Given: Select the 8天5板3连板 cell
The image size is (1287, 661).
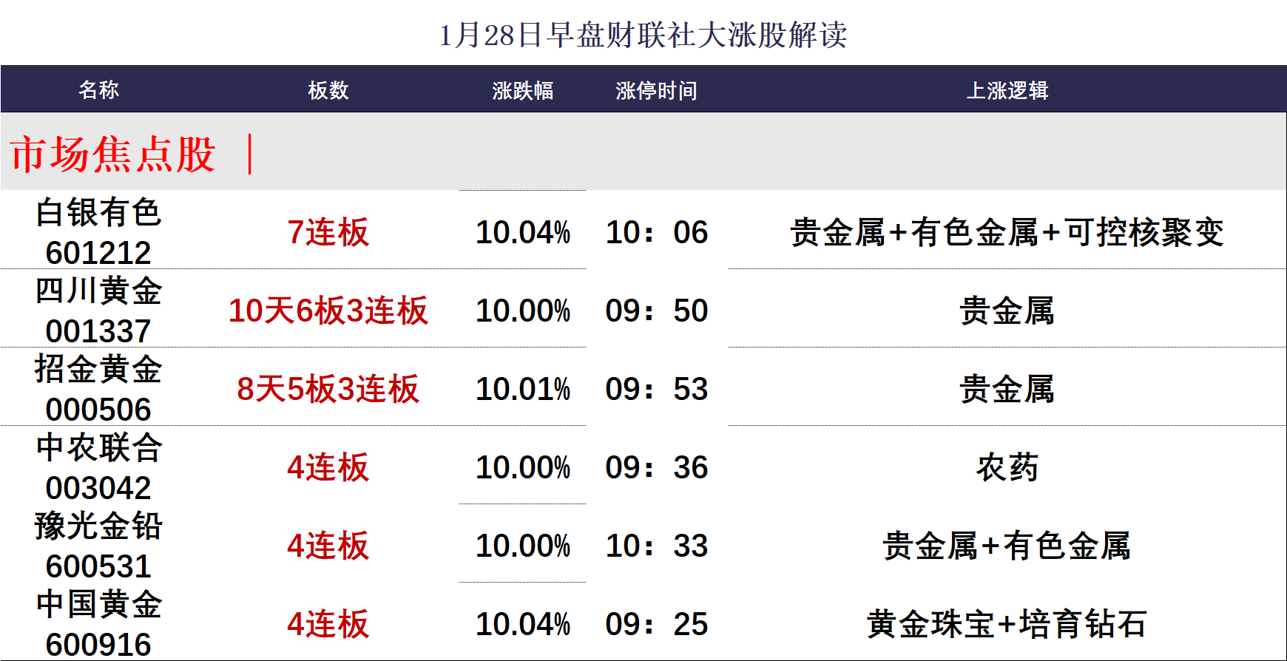Looking at the screenshot, I should pos(328,389).
